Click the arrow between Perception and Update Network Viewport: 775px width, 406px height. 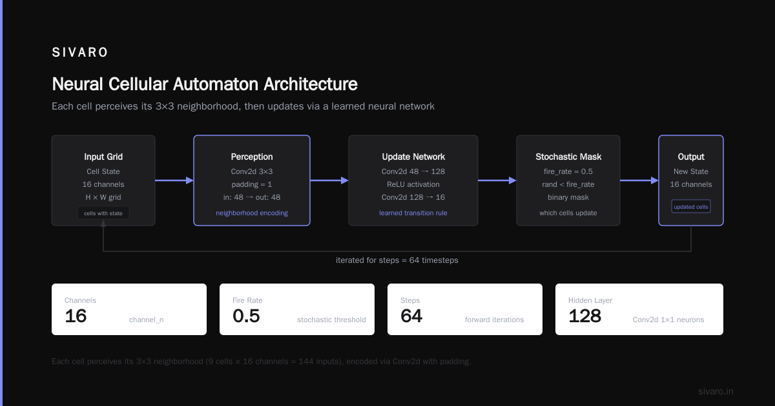tap(329, 180)
